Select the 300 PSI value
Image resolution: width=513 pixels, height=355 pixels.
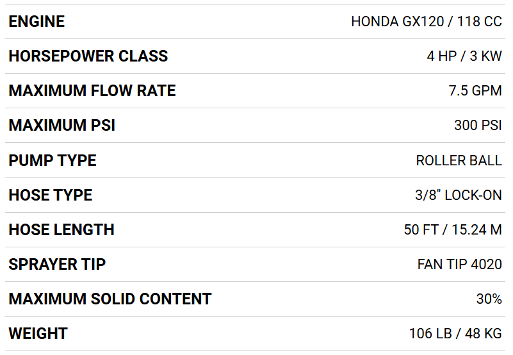pos(478,126)
